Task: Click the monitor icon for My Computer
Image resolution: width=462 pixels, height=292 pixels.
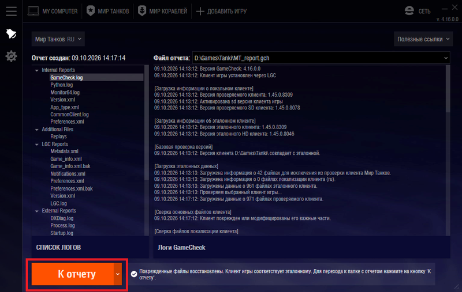Action: [x=33, y=11]
